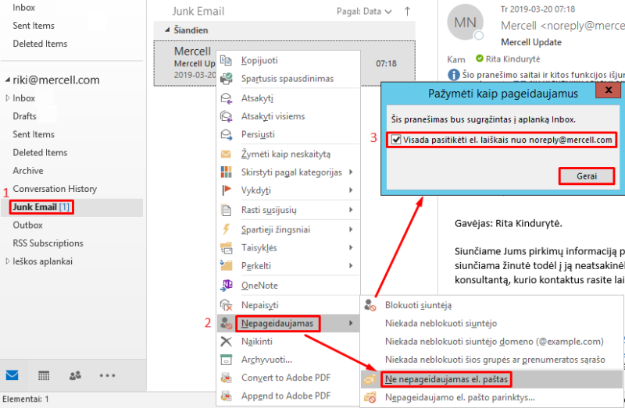Click the Persiųsti forward icon

(226, 134)
